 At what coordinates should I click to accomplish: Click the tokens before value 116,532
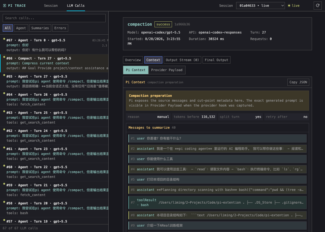pos(208,117)
